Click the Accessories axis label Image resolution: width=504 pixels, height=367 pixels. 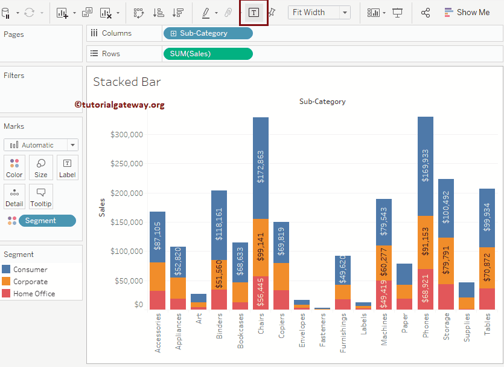click(x=158, y=333)
